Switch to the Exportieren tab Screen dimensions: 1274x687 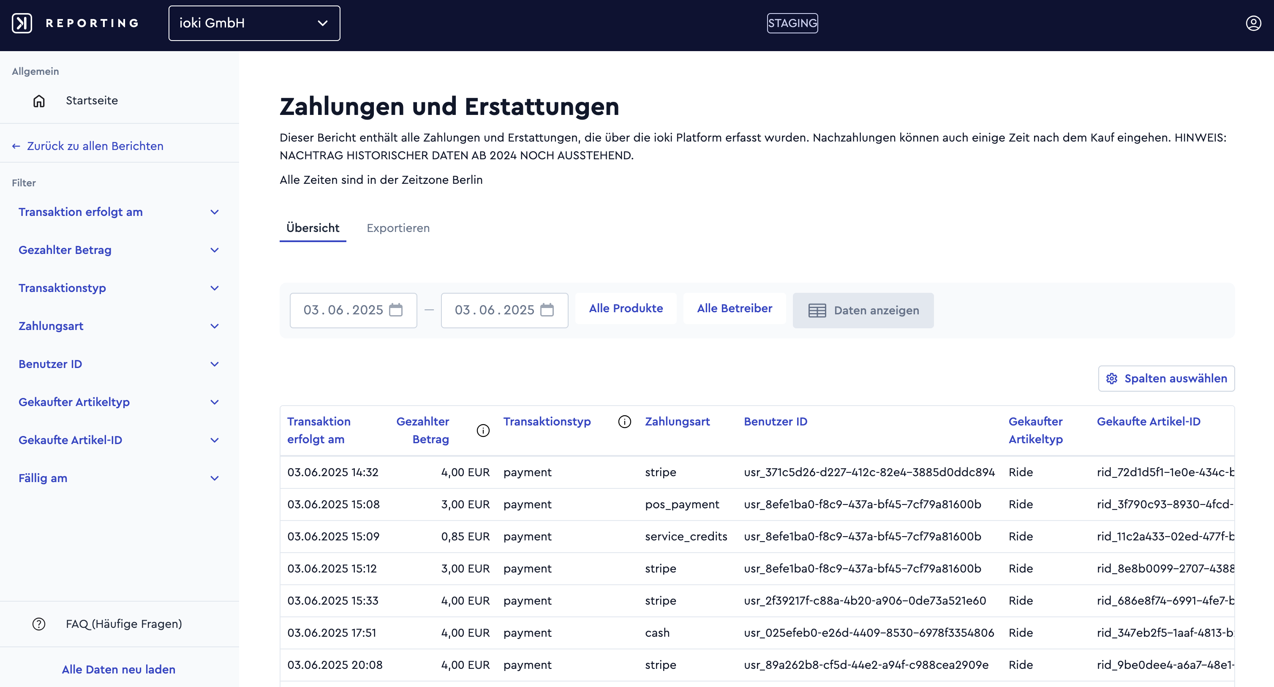[398, 228]
